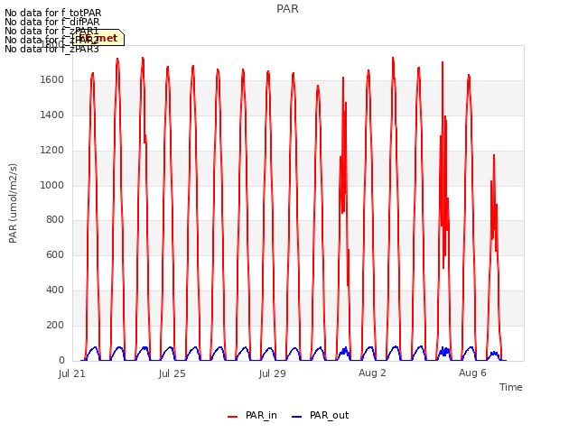Click the Aug 6 x-axis tick
The width and height of the screenshot is (578, 433).
[x=472, y=373]
